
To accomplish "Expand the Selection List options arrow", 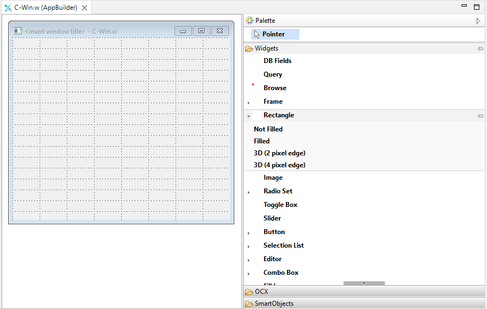I will [249, 247].
